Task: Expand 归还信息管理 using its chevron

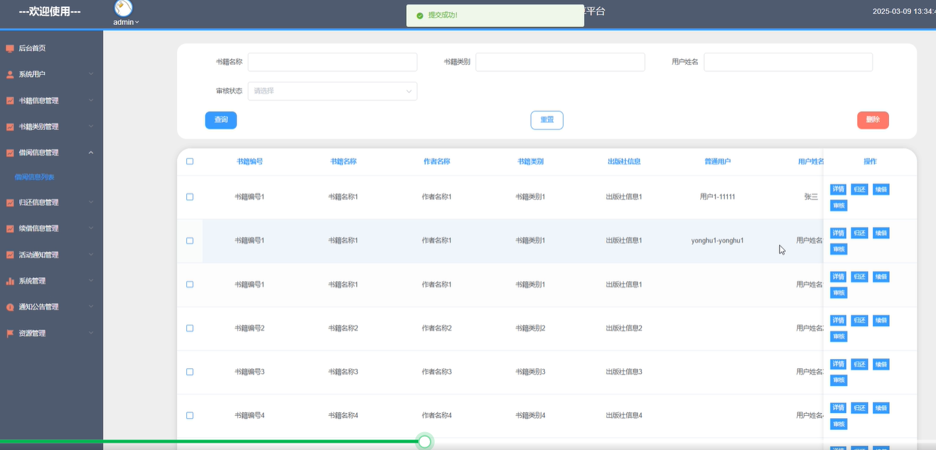Action: click(x=91, y=203)
